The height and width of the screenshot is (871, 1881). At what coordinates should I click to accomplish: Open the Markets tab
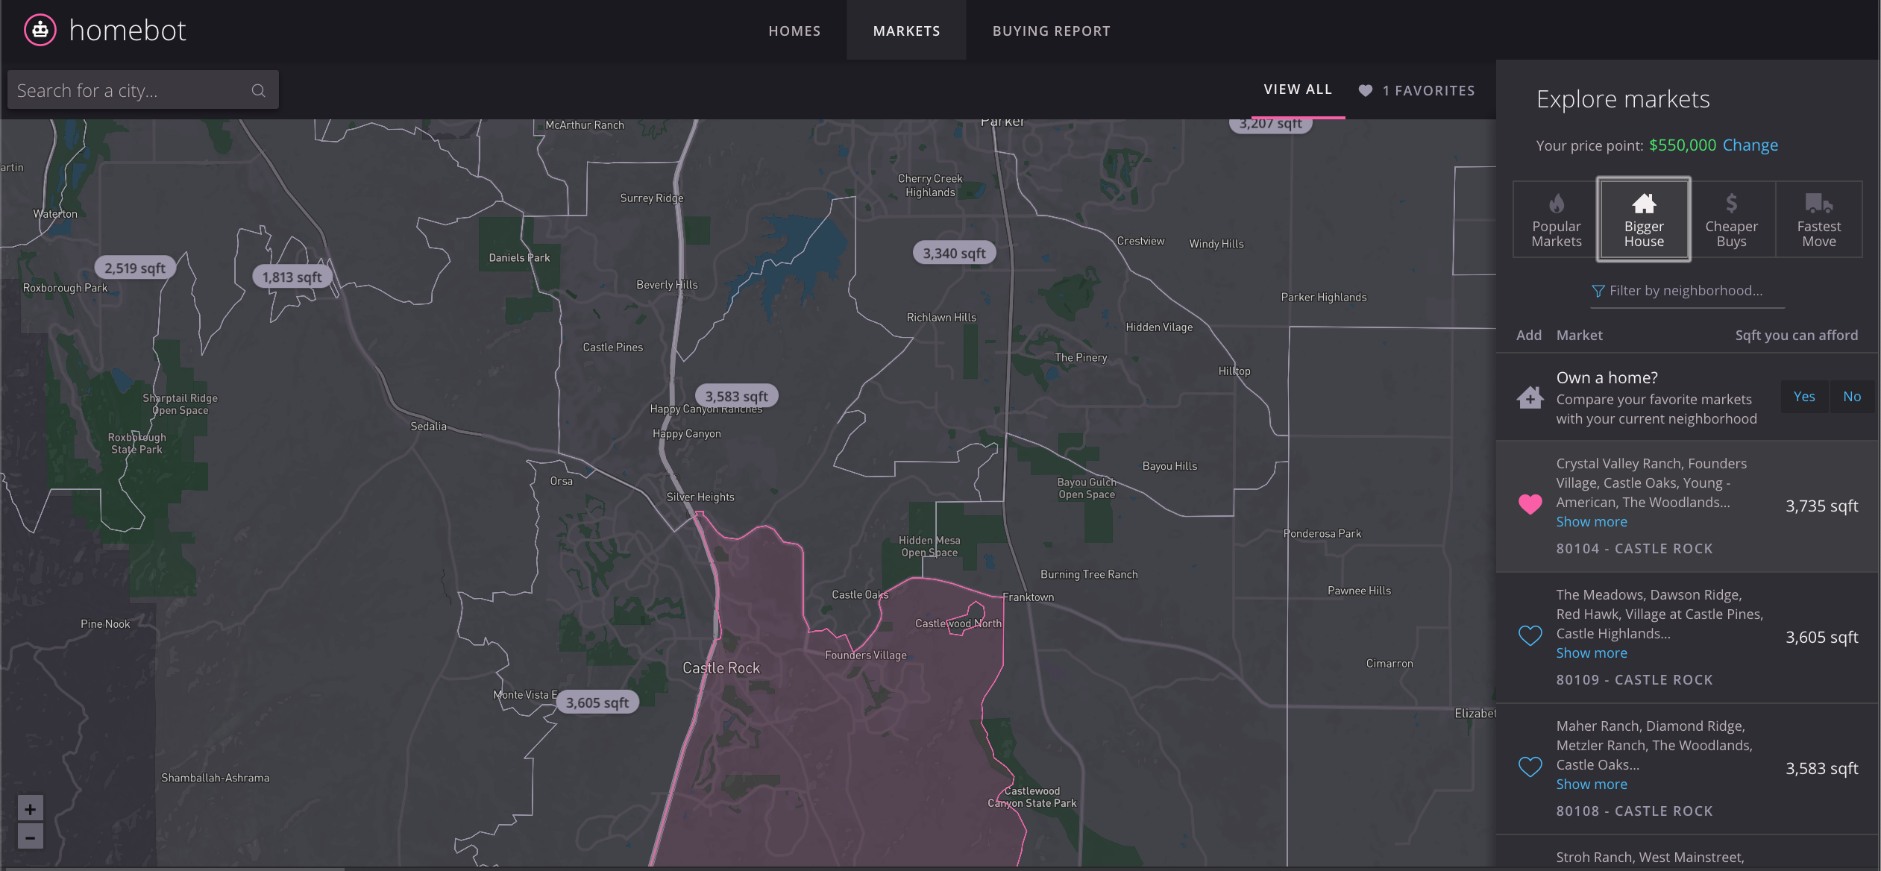906,31
